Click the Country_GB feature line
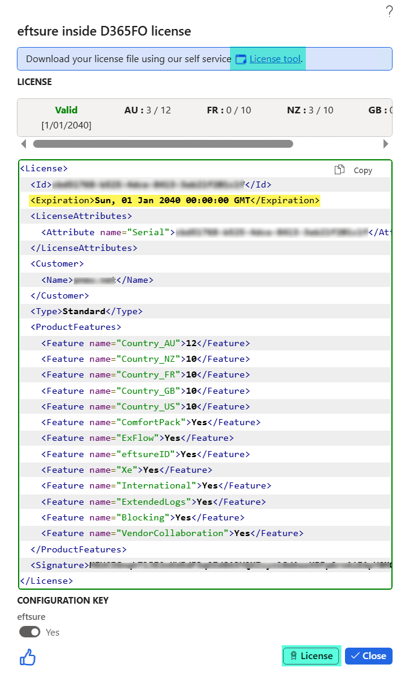Screen dimensions: 404x679 pyautogui.click(x=145, y=391)
